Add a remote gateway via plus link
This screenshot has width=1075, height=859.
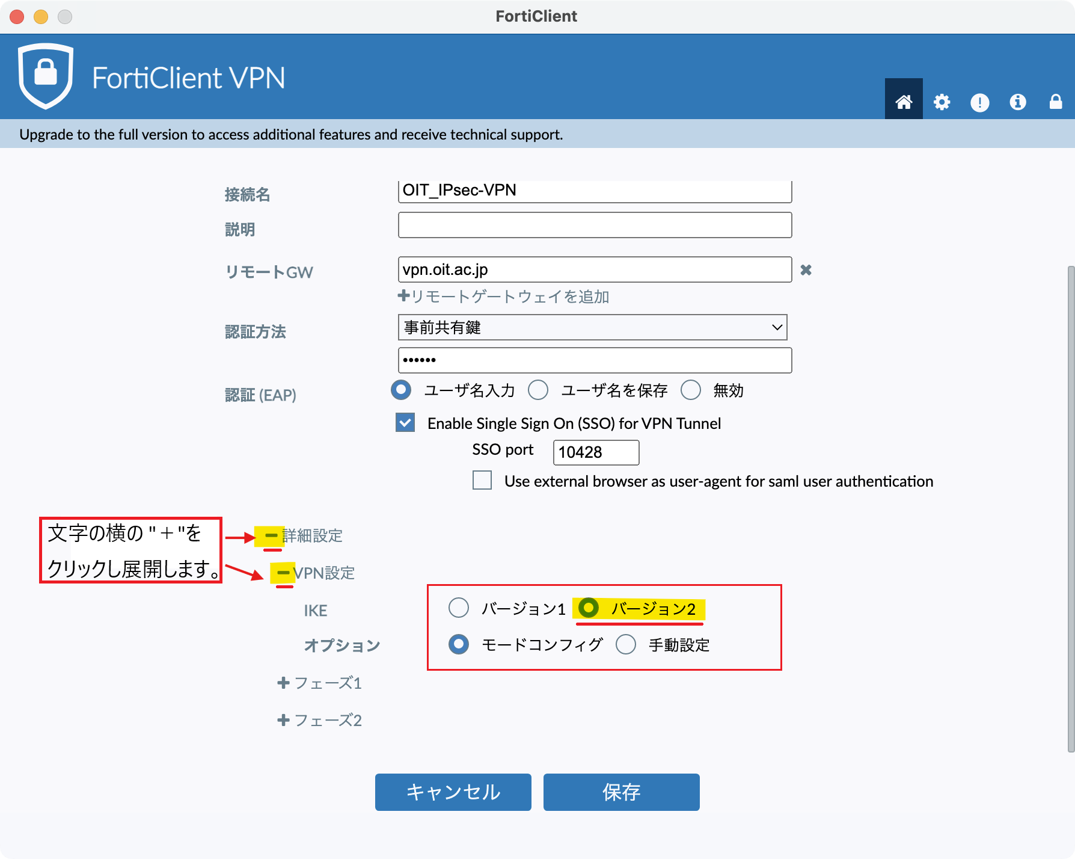504,297
